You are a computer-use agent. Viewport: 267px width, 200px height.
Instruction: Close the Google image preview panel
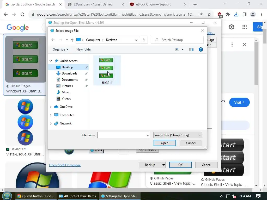(x=245, y=45)
